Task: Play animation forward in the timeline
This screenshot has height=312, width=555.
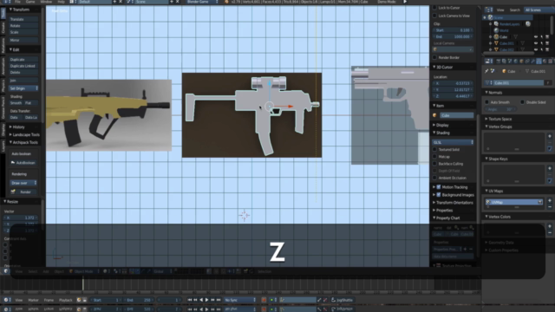Action: tap(206, 300)
